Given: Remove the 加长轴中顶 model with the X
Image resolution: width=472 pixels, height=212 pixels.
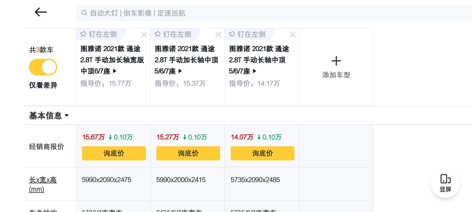Looking at the screenshot, I should [218, 35].
